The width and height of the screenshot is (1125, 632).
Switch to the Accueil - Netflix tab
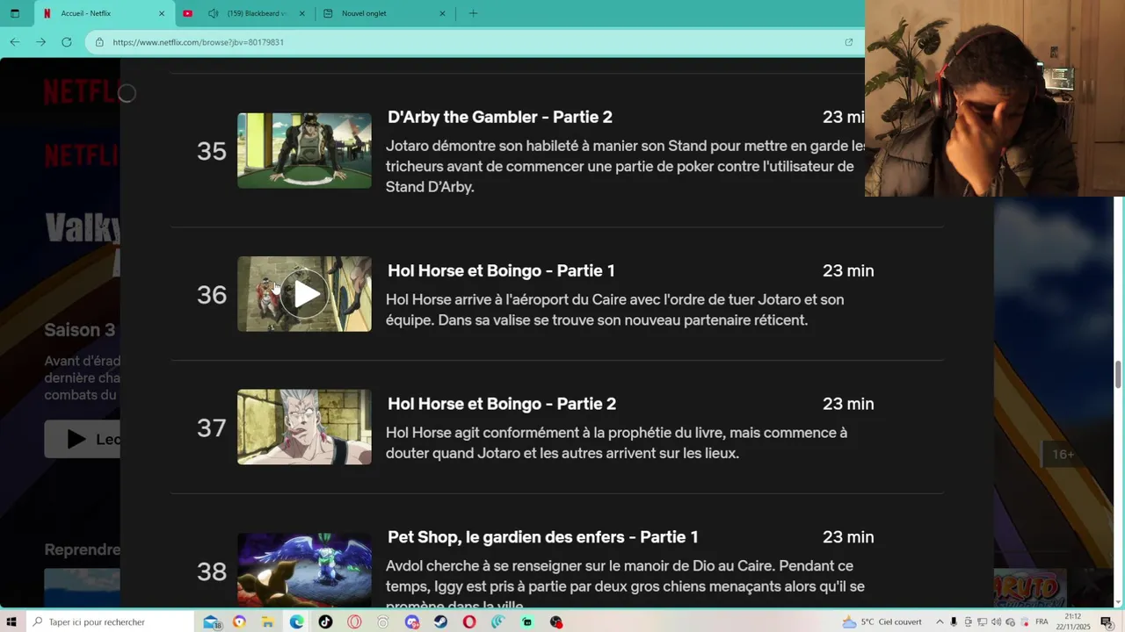click(103, 13)
